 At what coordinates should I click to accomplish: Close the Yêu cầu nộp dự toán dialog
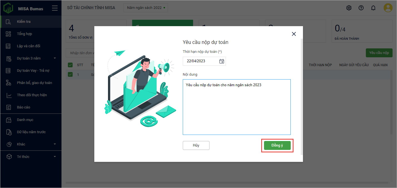pos(294,34)
